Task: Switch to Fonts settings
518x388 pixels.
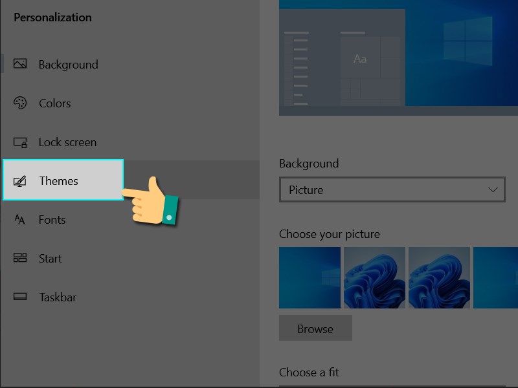Action: [x=52, y=219]
